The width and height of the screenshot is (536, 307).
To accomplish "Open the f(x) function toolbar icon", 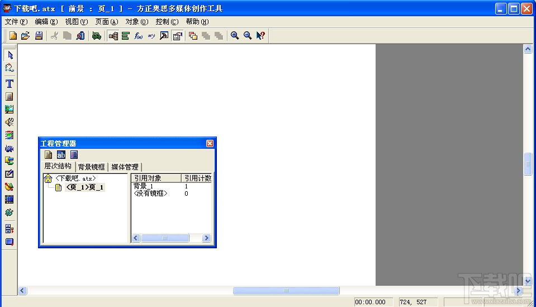I will pos(139,36).
